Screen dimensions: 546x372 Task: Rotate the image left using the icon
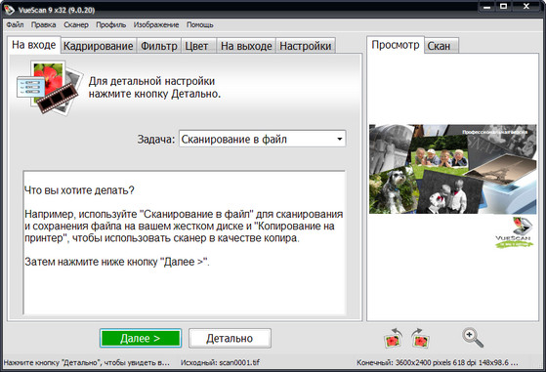(x=393, y=338)
